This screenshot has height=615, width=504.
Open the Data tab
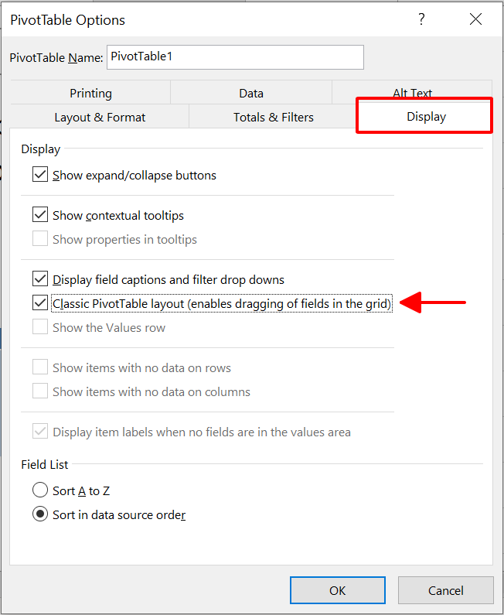click(x=251, y=93)
